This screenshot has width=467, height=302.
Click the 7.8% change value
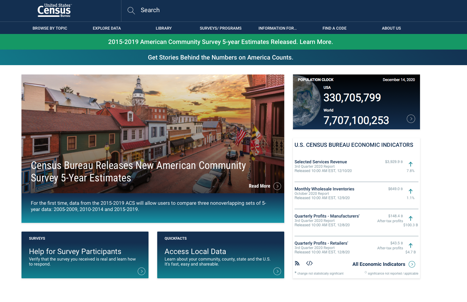pos(410,171)
